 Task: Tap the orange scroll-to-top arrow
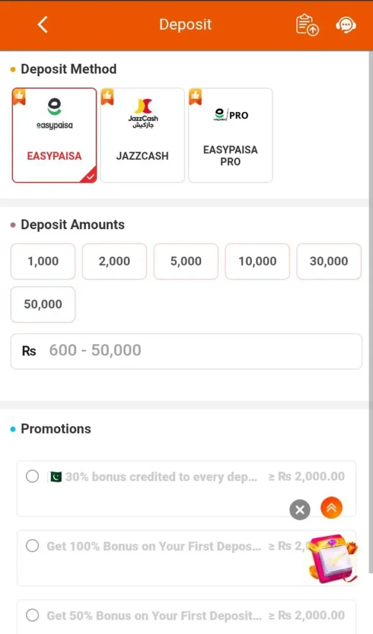pos(332,508)
